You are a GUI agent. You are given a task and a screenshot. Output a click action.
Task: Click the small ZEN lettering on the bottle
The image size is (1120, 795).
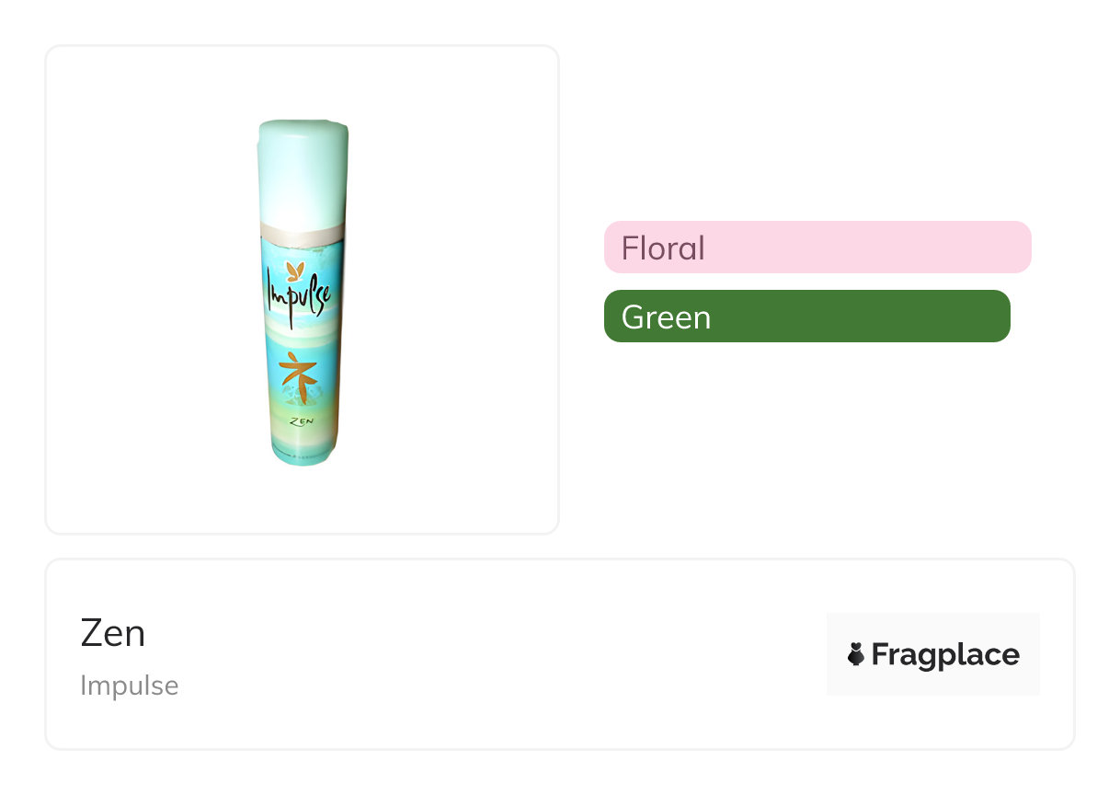(x=298, y=421)
